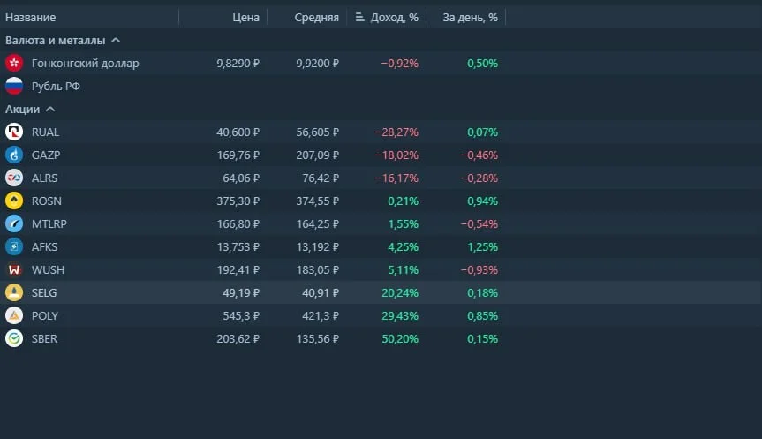Sort by the За день, % column header
This screenshot has height=439, width=762.
point(470,18)
